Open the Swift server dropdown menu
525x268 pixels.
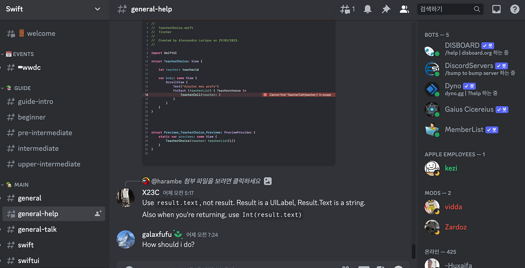coord(97,9)
